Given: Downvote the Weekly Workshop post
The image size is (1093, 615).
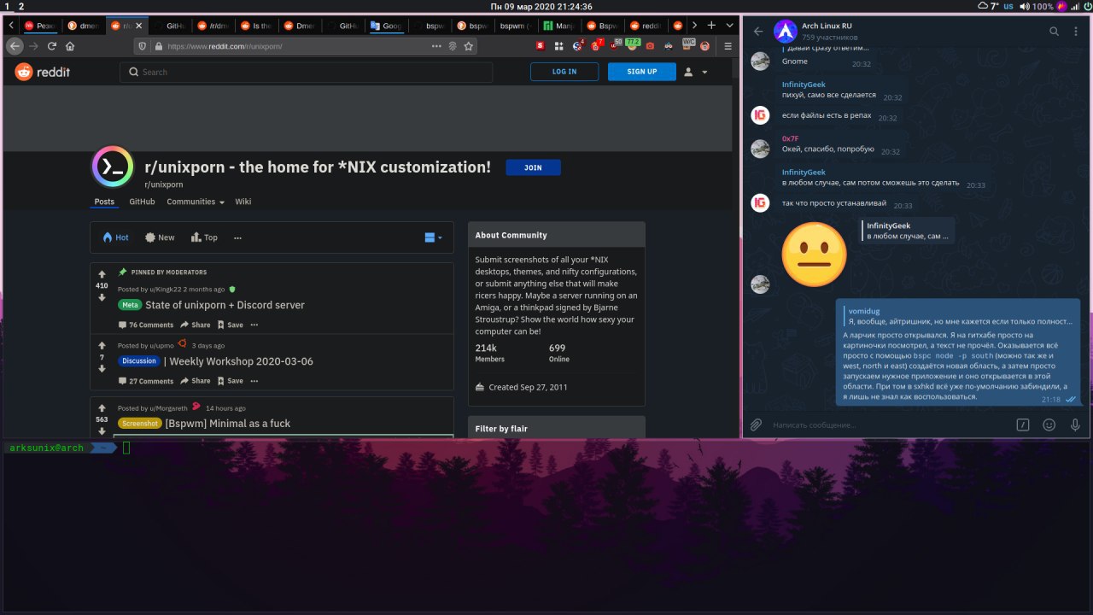Looking at the screenshot, I should point(102,369).
